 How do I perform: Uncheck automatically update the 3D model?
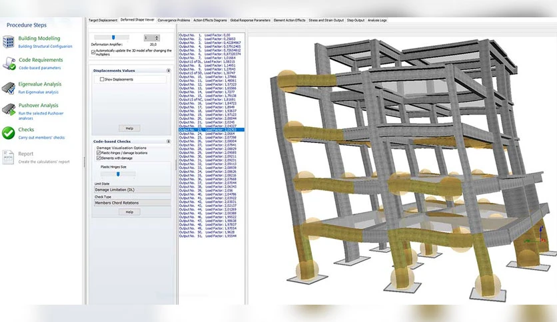click(x=93, y=52)
